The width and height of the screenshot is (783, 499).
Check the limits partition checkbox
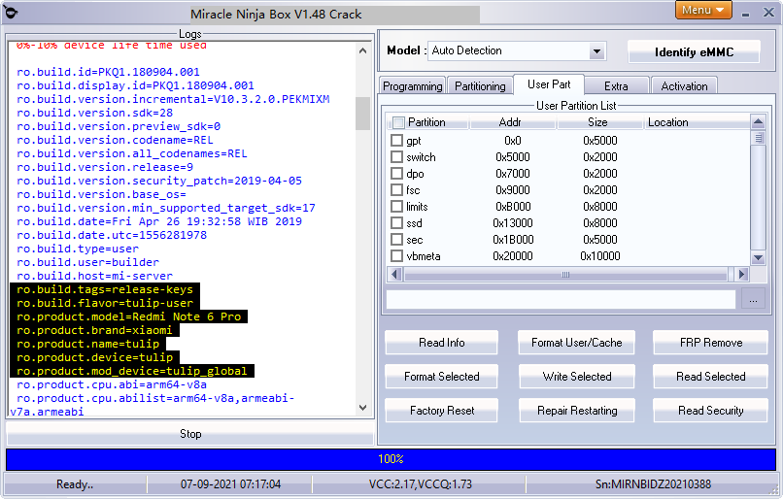tap(396, 206)
